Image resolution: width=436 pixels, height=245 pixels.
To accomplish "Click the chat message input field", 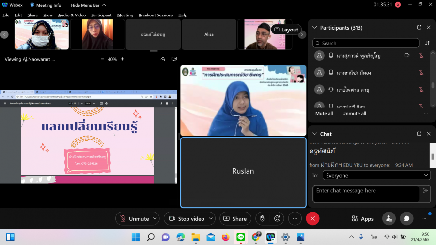I will point(366,194).
